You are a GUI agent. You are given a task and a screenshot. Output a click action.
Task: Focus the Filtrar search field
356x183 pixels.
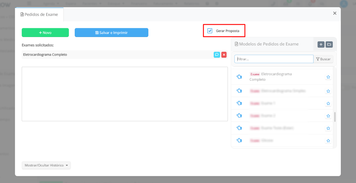pyautogui.click(x=274, y=59)
